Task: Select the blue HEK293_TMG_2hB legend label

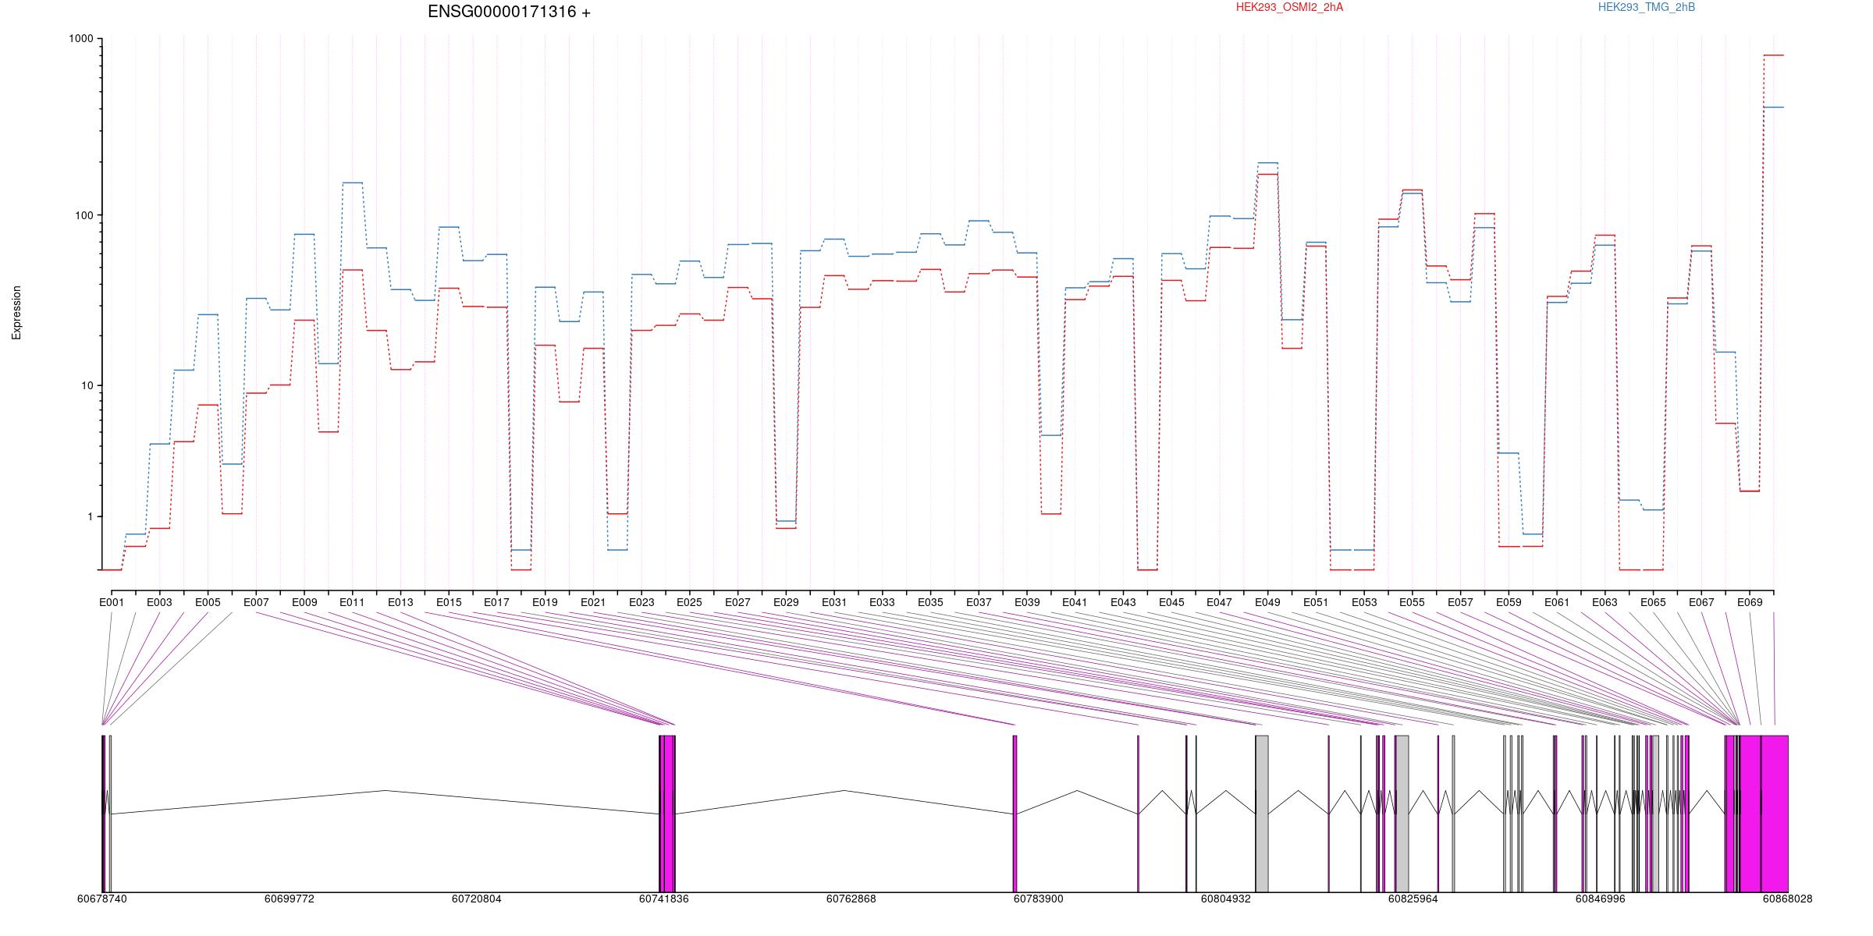Action: pos(1647,7)
